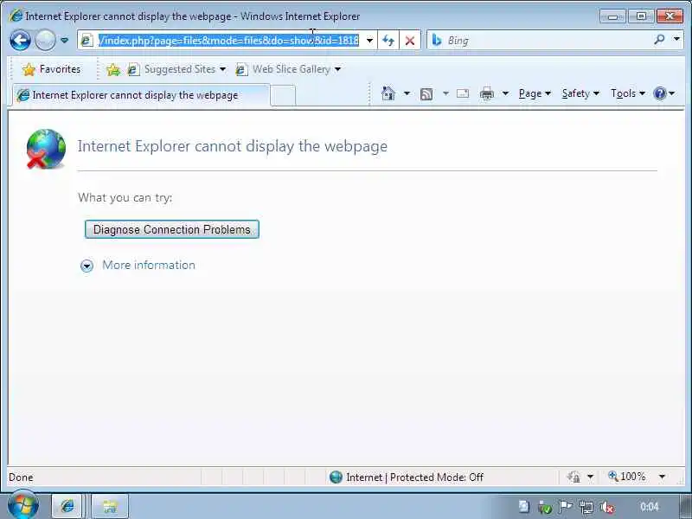Click the Internet Explorer title bar icon
Image resolution: width=692 pixels, height=519 pixels.
coord(16,16)
